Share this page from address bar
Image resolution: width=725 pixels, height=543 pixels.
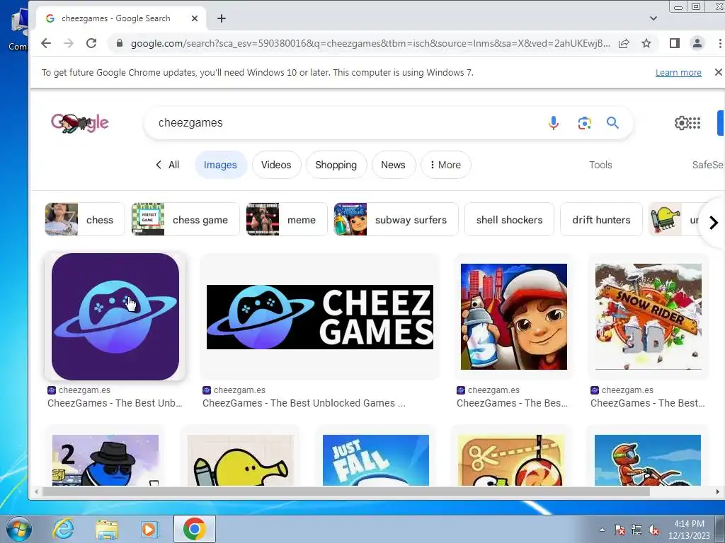coord(624,43)
